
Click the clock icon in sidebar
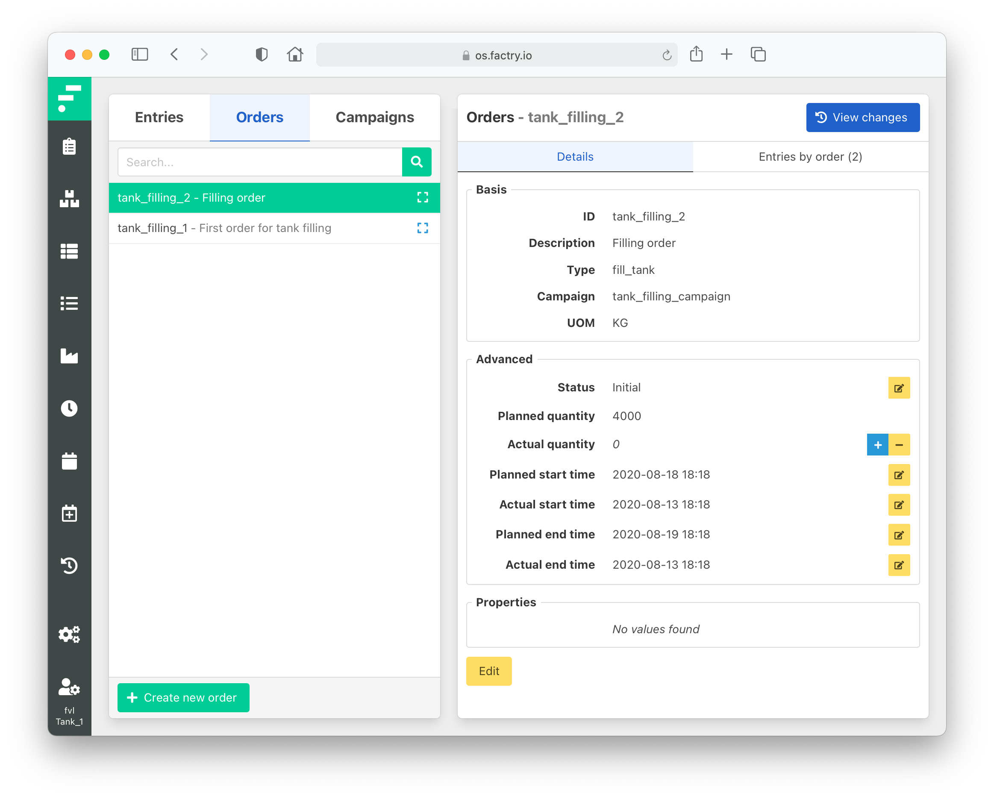tap(69, 408)
